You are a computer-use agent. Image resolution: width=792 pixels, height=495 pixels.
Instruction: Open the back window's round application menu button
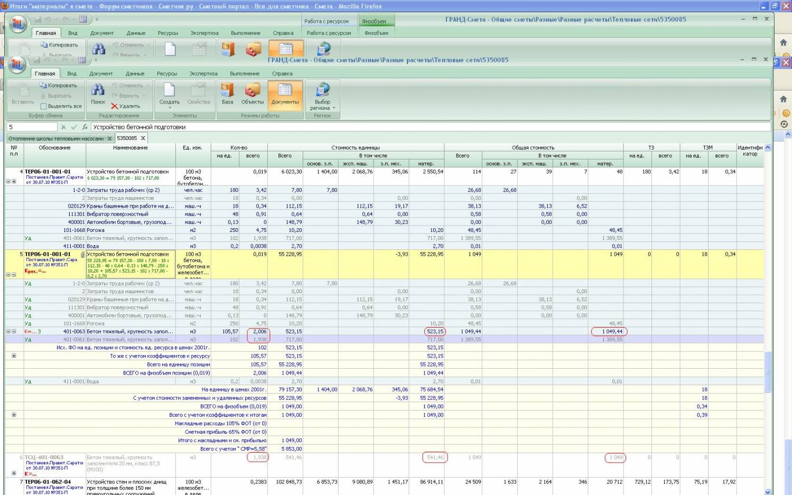click(17, 24)
